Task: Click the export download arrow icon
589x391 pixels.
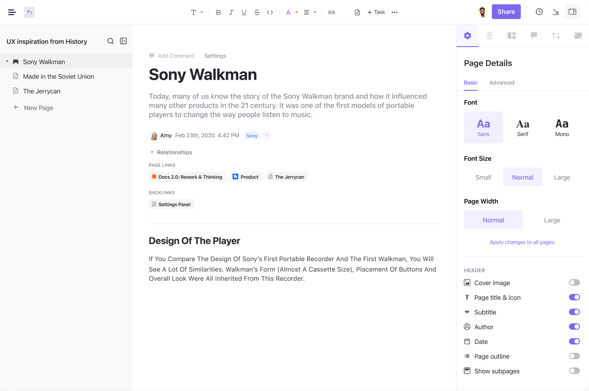Action: (x=556, y=12)
